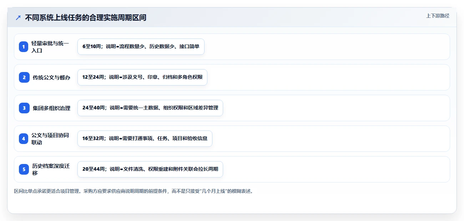This screenshot has width=464, height=221.
Task: Click the 集团多组织治理 label
Action: pyautogui.click(x=51, y=108)
